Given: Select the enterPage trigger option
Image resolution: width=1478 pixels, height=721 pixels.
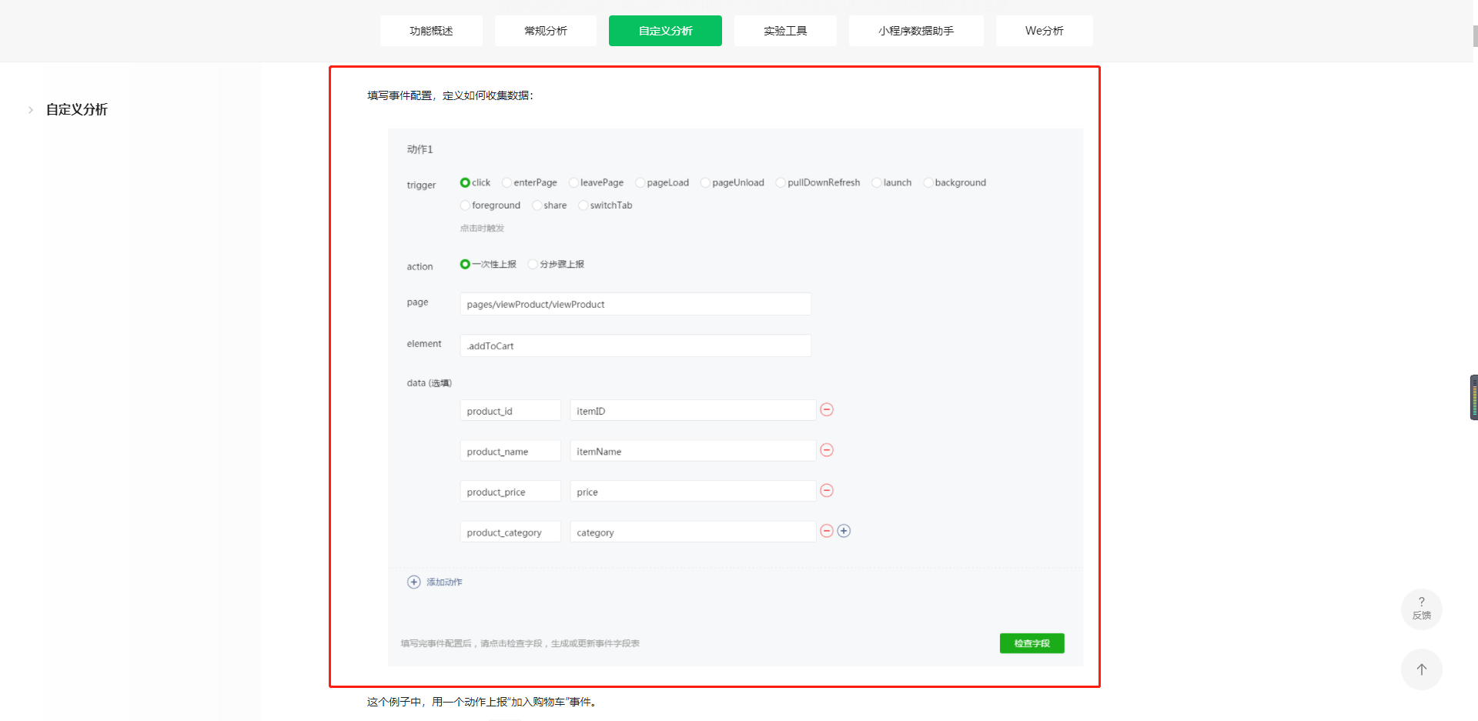Looking at the screenshot, I should point(507,182).
